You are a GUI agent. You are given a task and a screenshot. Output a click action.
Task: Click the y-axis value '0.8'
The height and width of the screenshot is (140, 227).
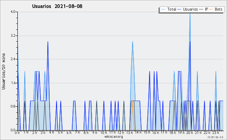point(13,106)
